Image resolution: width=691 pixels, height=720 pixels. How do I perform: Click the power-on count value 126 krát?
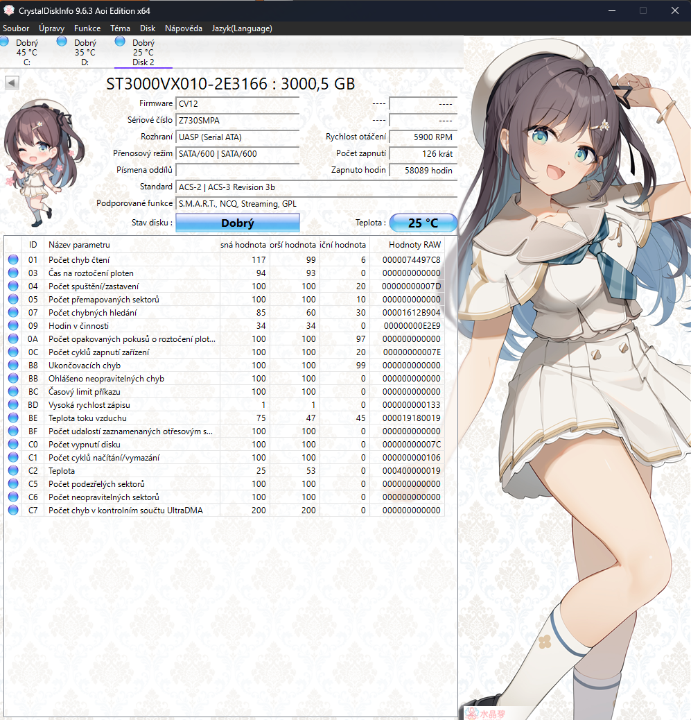(x=423, y=154)
